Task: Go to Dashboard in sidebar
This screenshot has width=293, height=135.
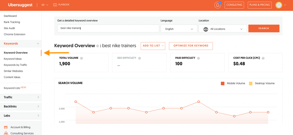Action: pyautogui.click(x=10, y=16)
